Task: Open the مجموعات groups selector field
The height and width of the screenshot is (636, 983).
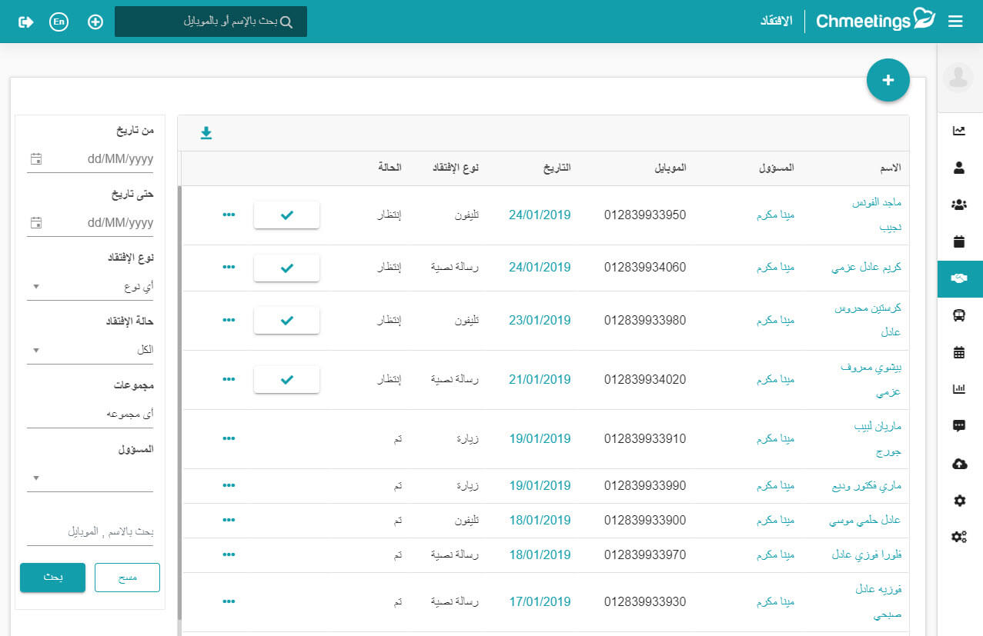Action: coord(90,415)
